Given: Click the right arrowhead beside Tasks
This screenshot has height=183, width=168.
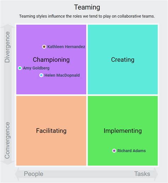Looking at the screenshot, I should [156, 174].
